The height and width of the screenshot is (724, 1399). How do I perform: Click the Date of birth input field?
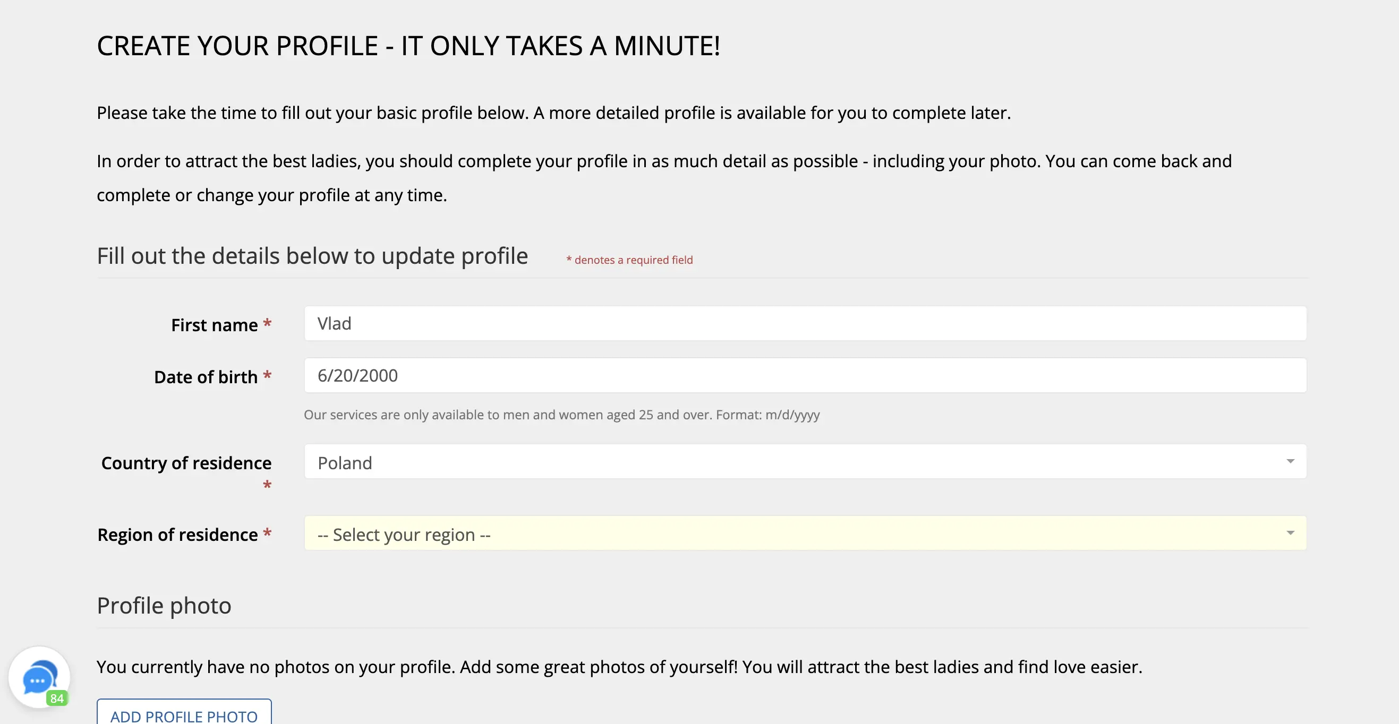coord(805,376)
